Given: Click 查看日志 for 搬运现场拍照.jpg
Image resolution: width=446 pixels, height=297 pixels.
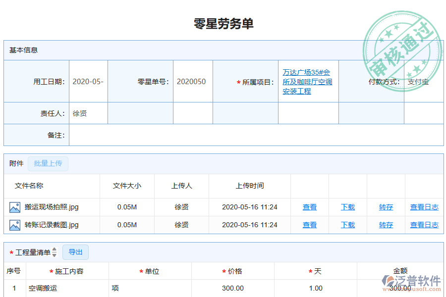Looking at the screenshot, I should pos(424,207).
